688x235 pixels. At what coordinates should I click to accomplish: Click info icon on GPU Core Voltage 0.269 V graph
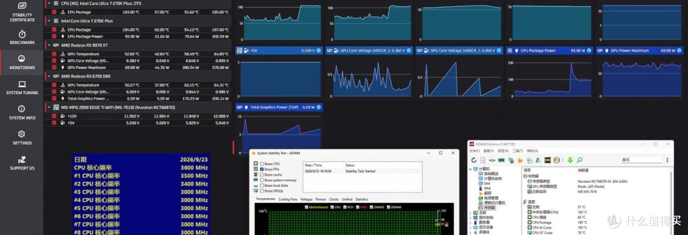click(498, 51)
